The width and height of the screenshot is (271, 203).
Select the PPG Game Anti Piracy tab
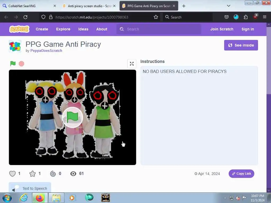click(x=149, y=6)
